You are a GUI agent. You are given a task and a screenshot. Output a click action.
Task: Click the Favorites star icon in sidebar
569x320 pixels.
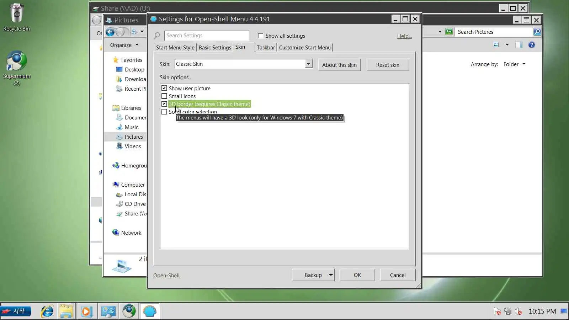(116, 60)
